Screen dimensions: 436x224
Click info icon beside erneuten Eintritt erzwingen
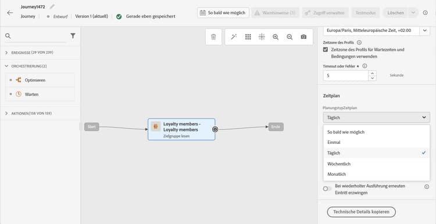(427, 187)
